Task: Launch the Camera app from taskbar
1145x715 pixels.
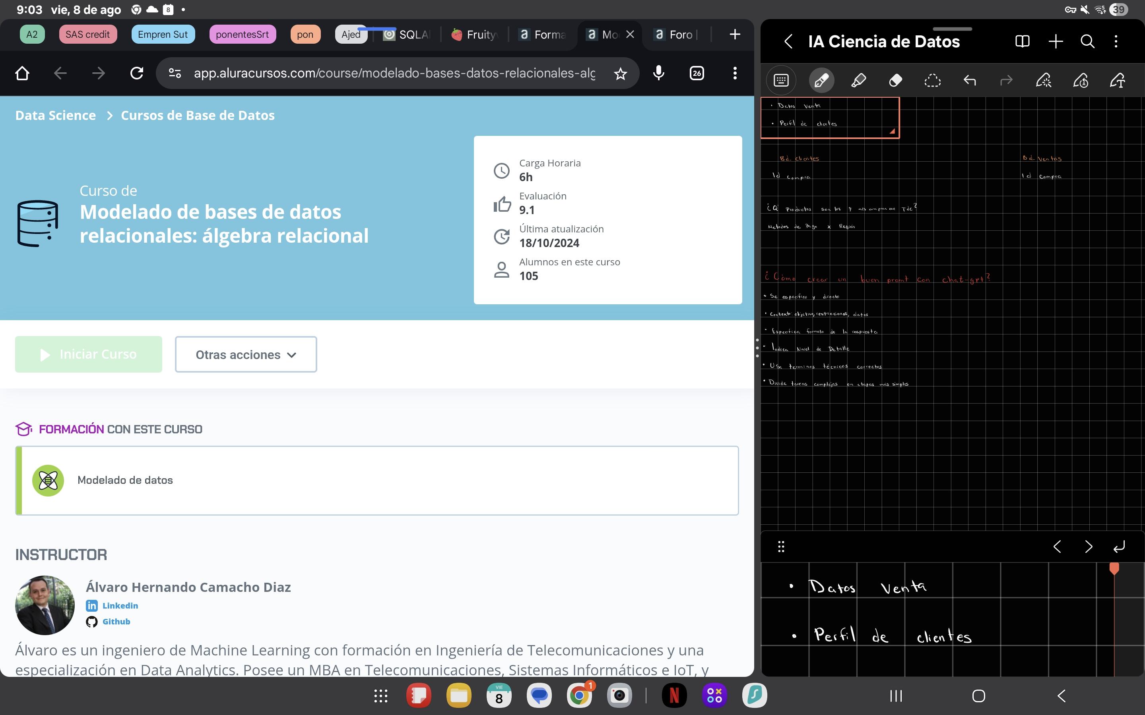Action: pyautogui.click(x=619, y=696)
